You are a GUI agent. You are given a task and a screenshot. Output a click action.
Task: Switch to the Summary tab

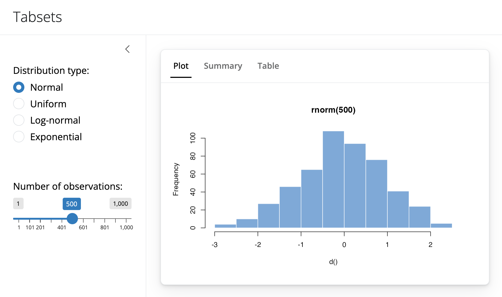click(x=223, y=66)
